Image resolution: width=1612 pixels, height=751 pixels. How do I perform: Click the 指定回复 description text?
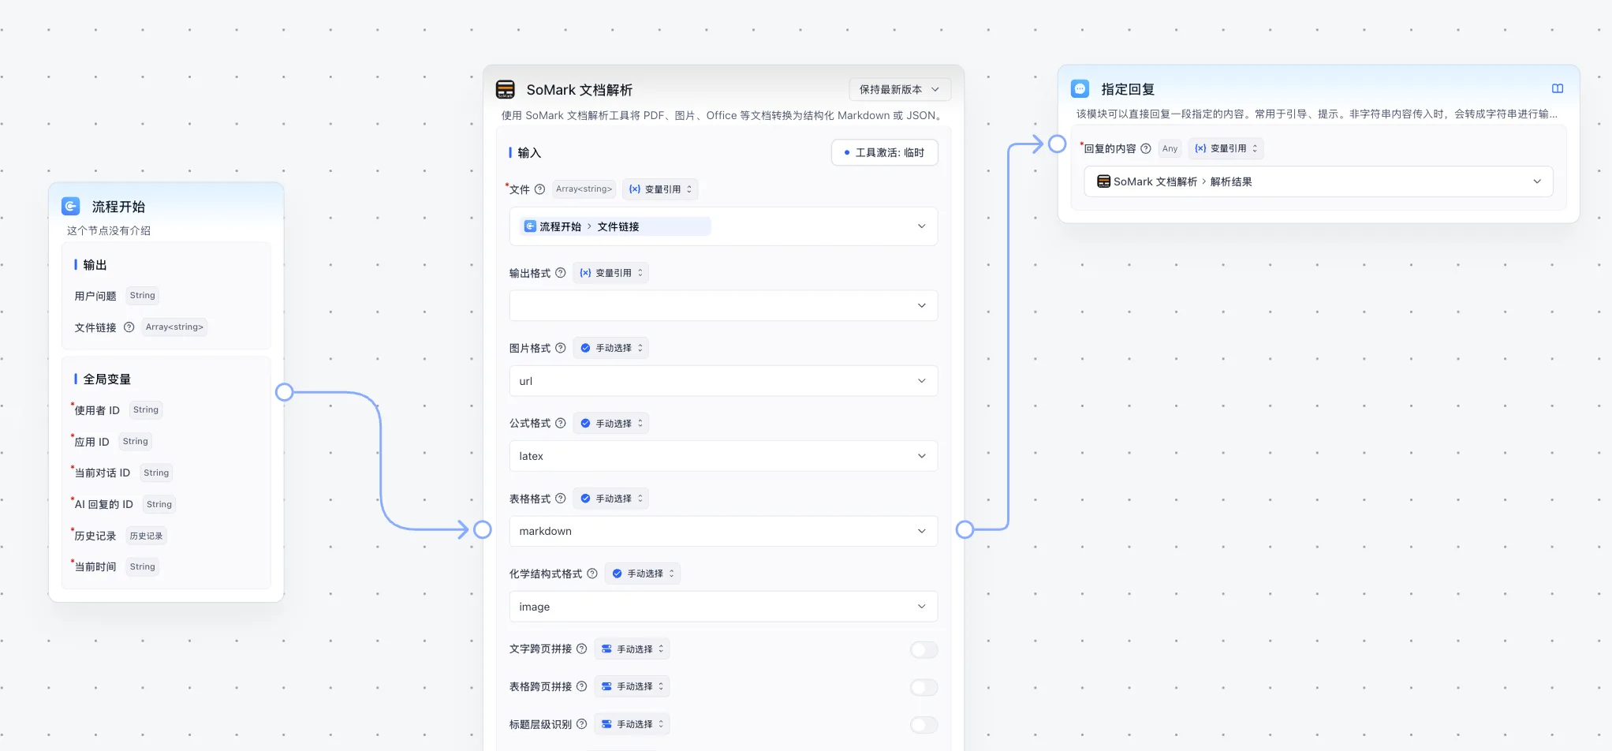tap(1317, 114)
